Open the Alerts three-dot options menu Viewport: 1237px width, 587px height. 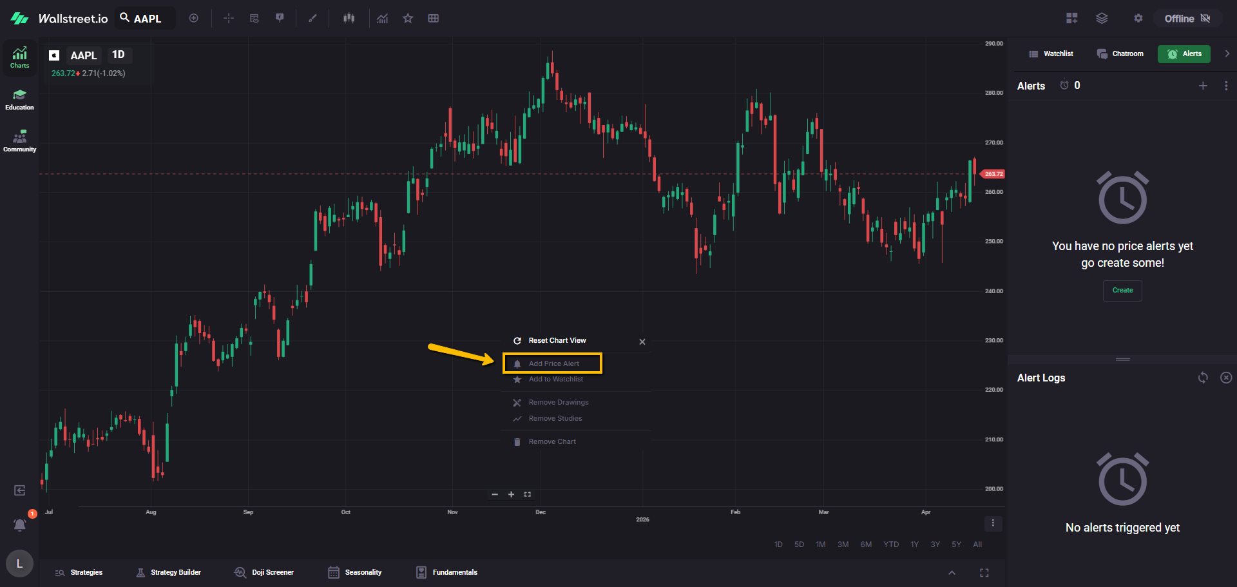(1225, 86)
